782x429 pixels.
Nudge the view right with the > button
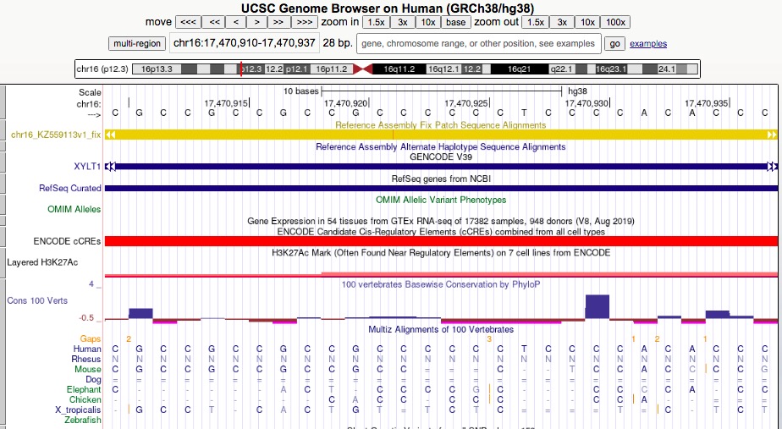[x=256, y=22]
